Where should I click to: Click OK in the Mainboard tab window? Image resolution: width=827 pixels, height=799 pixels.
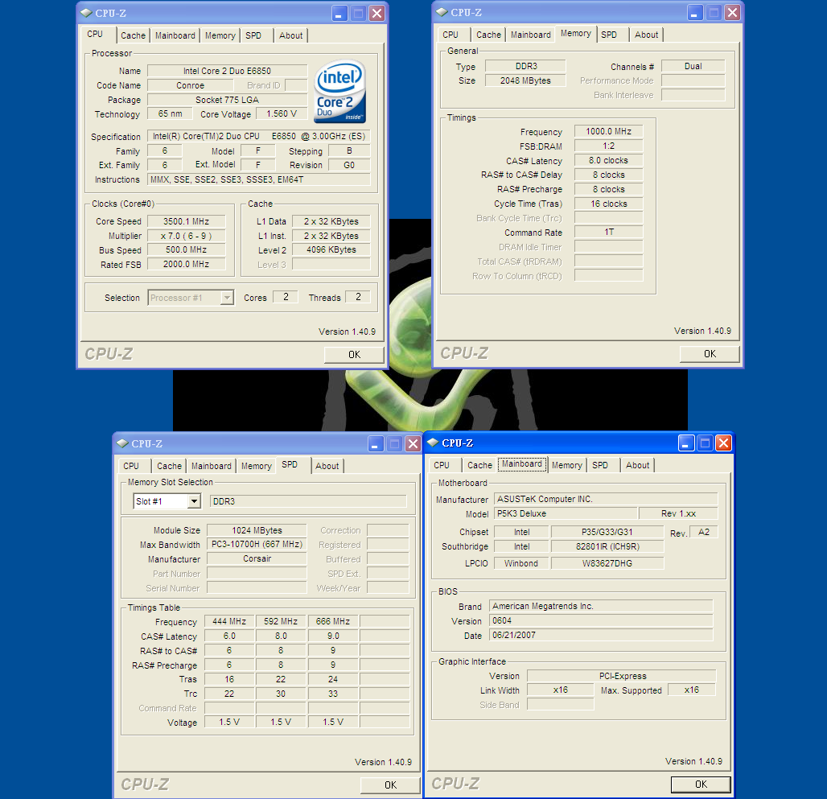tap(701, 785)
